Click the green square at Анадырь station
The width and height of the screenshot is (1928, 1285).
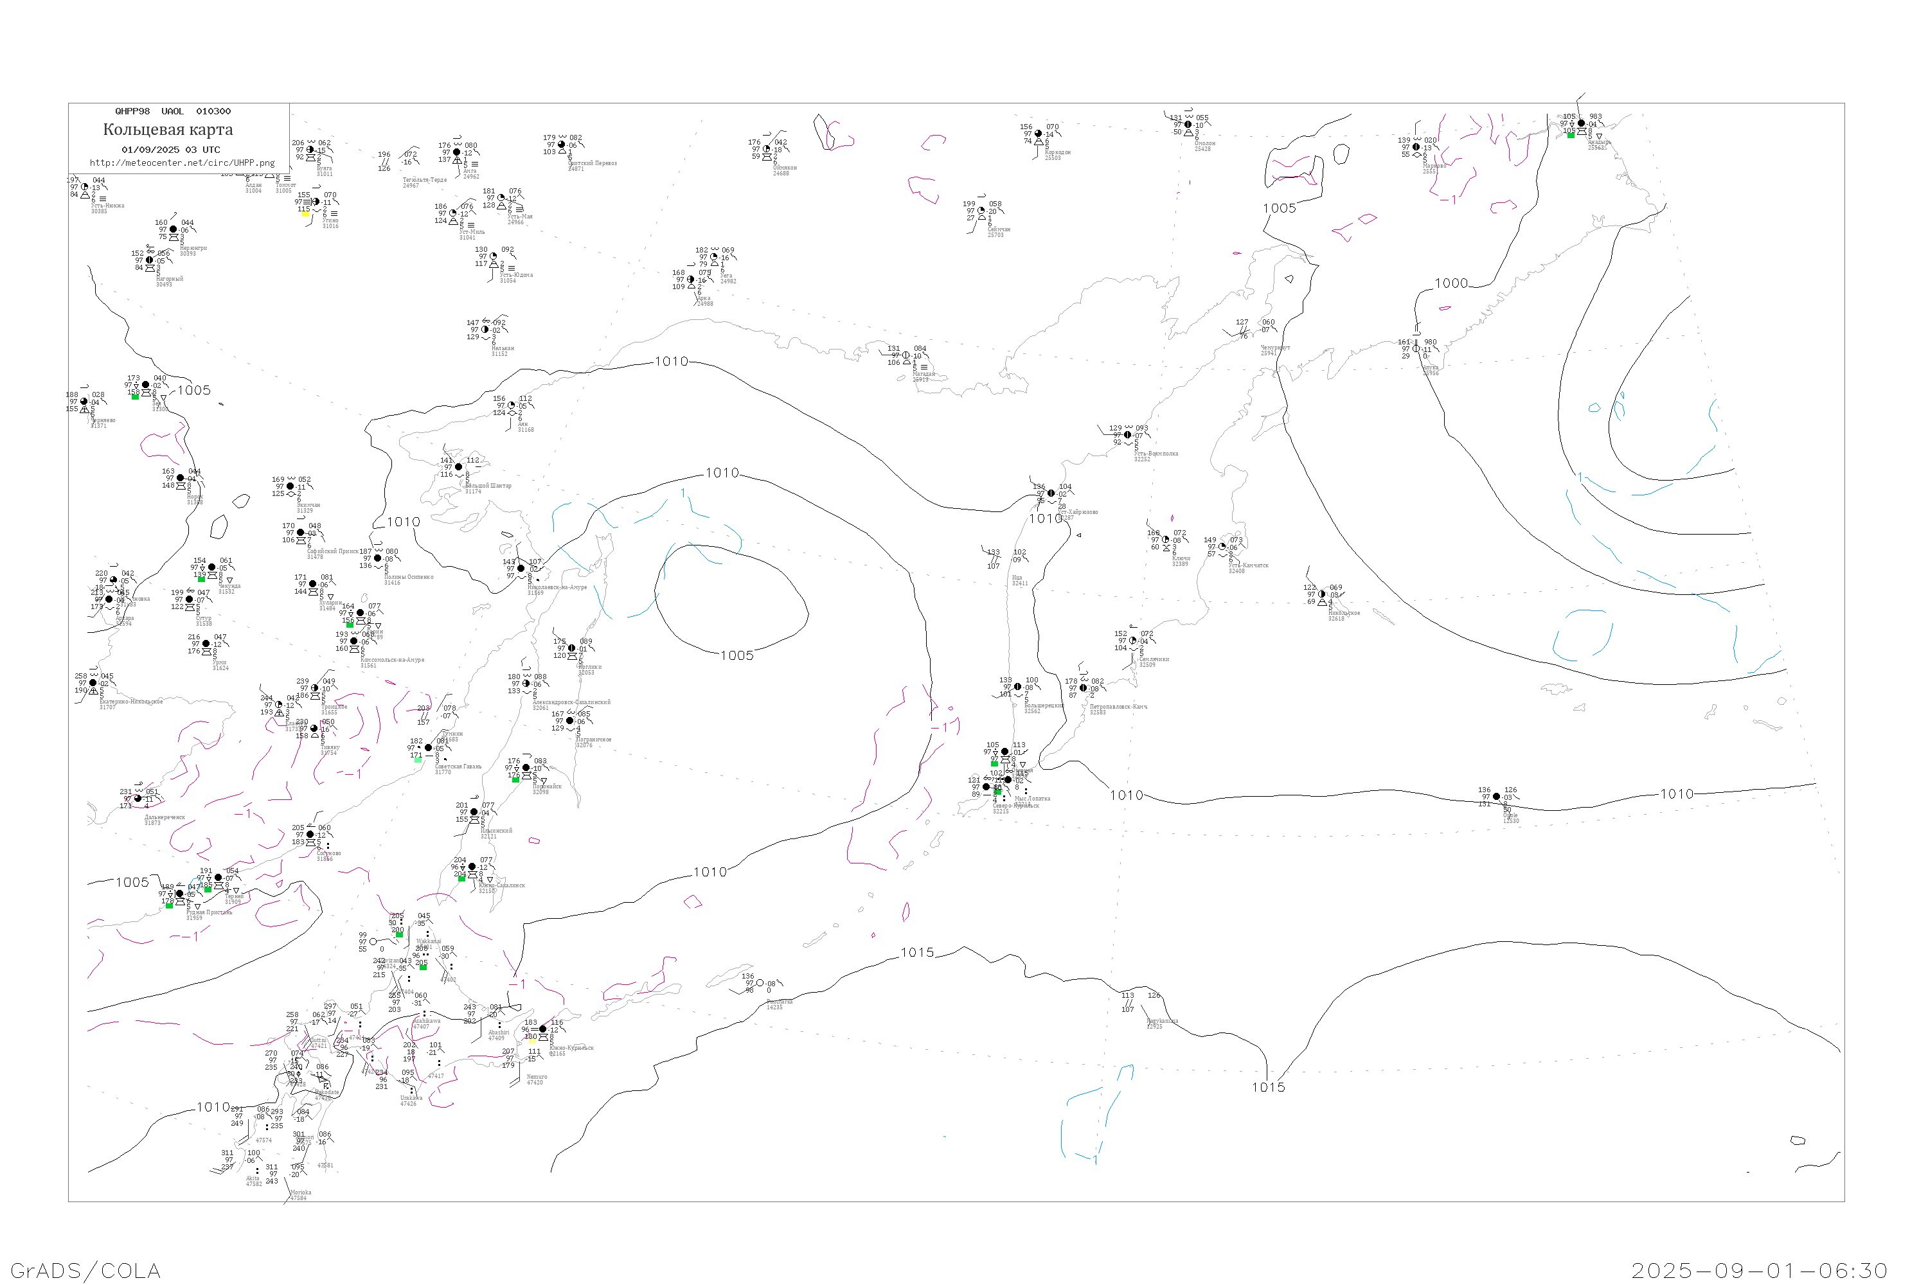point(1571,135)
